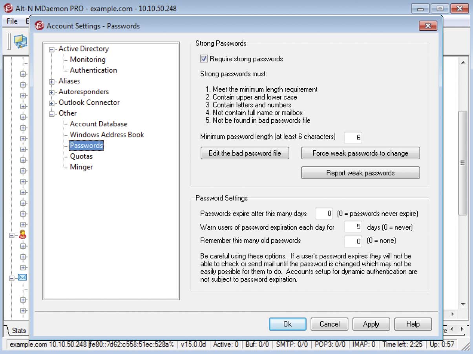Confirm settings with the Ok button
This screenshot has width=473, height=354.
click(x=287, y=324)
